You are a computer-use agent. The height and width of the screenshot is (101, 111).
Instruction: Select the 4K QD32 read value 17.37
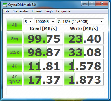coord(43,79)
